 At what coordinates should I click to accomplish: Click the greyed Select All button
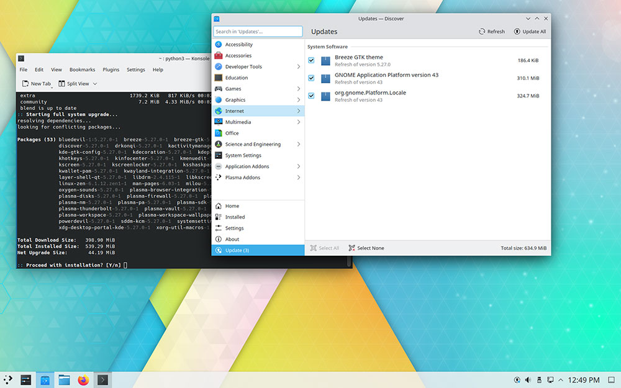coord(325,248)
